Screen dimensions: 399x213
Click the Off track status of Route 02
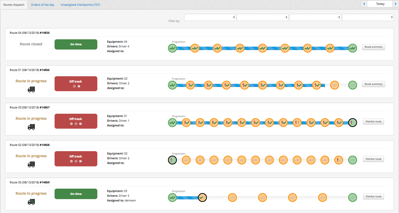[76, 159]
